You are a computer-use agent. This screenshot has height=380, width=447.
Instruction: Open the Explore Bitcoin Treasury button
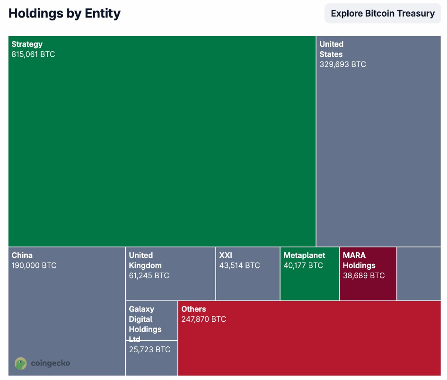tap(382, 13)
